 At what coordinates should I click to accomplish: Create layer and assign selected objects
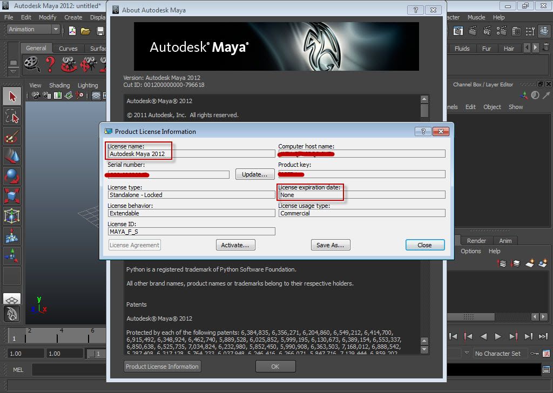tap(543, 263)
